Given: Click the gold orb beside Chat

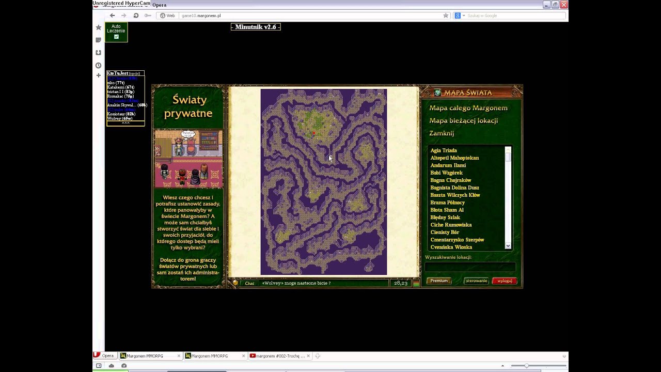Looking at the screenshot, I should [x=235, y=283].
